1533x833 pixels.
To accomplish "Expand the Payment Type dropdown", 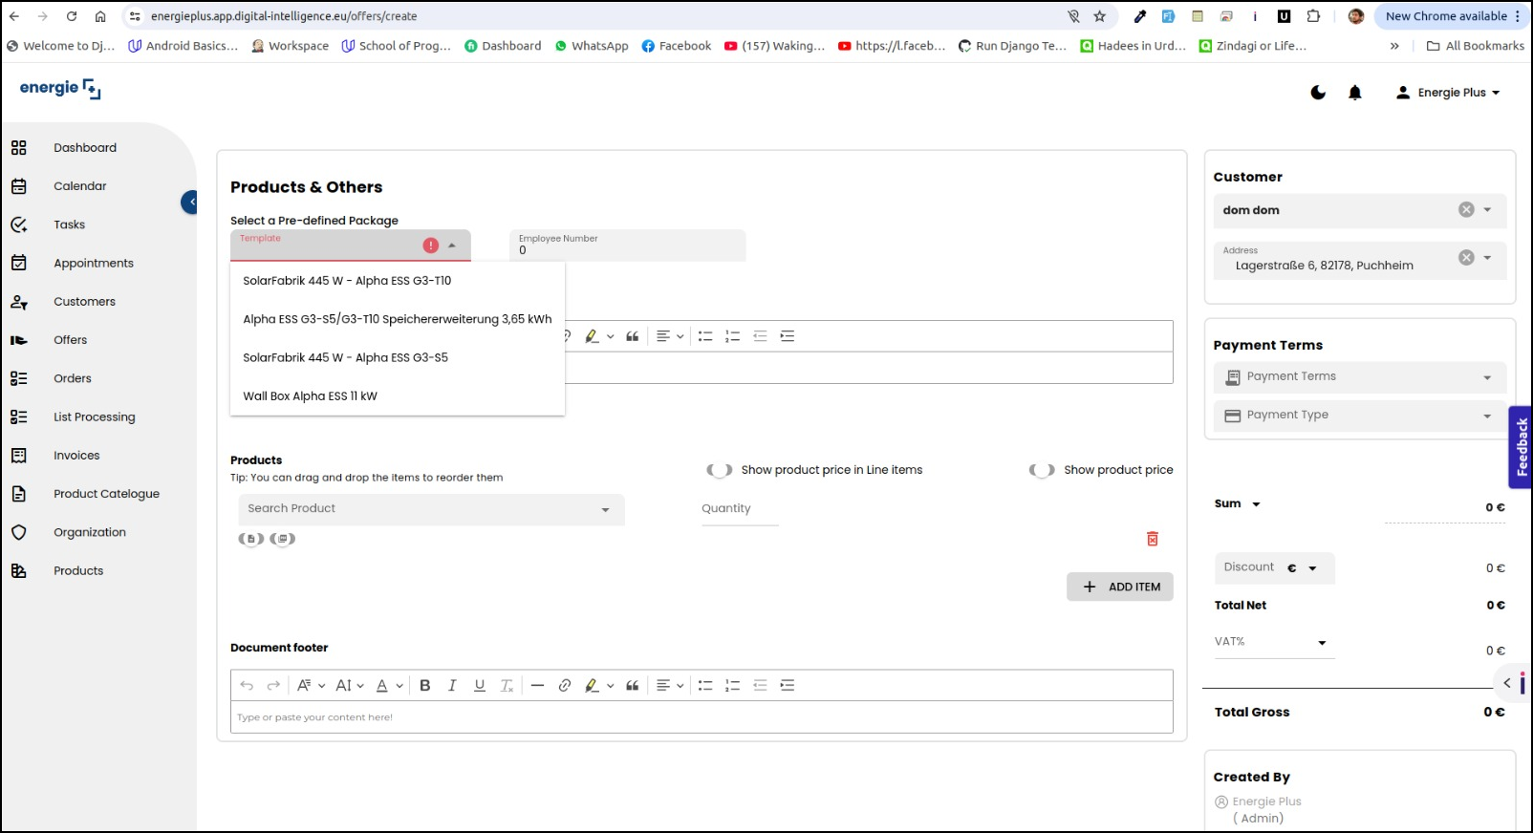I will tap(1360, 416).
